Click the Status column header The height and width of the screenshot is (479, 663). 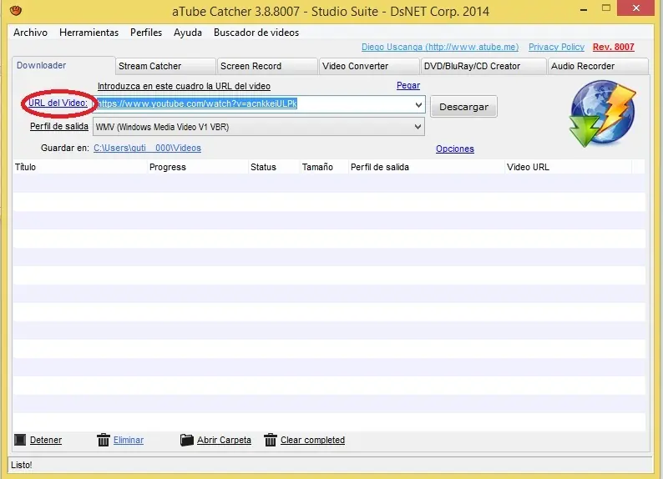(274, 167)
